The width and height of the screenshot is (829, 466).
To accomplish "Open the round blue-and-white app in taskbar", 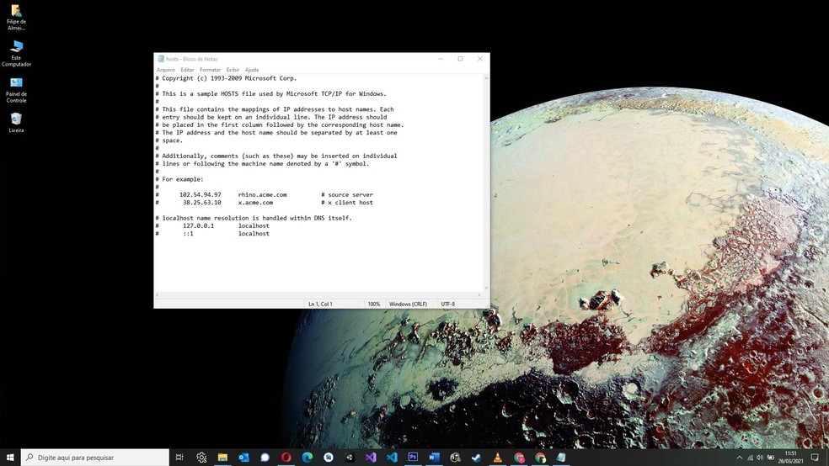I will 329,458.
